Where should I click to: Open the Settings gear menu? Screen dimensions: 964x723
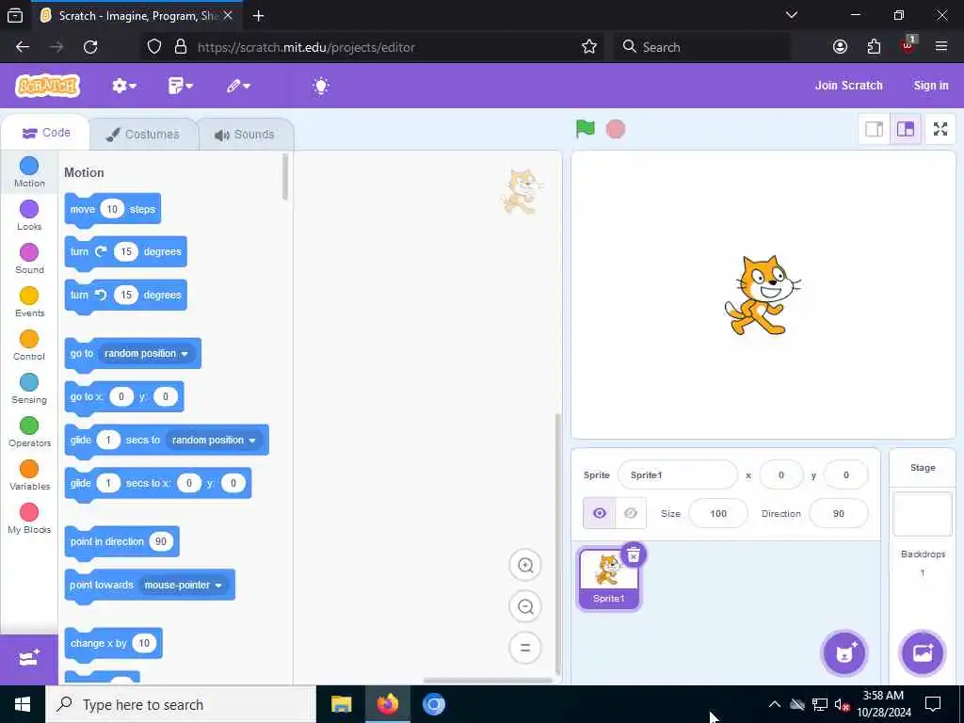123,86
